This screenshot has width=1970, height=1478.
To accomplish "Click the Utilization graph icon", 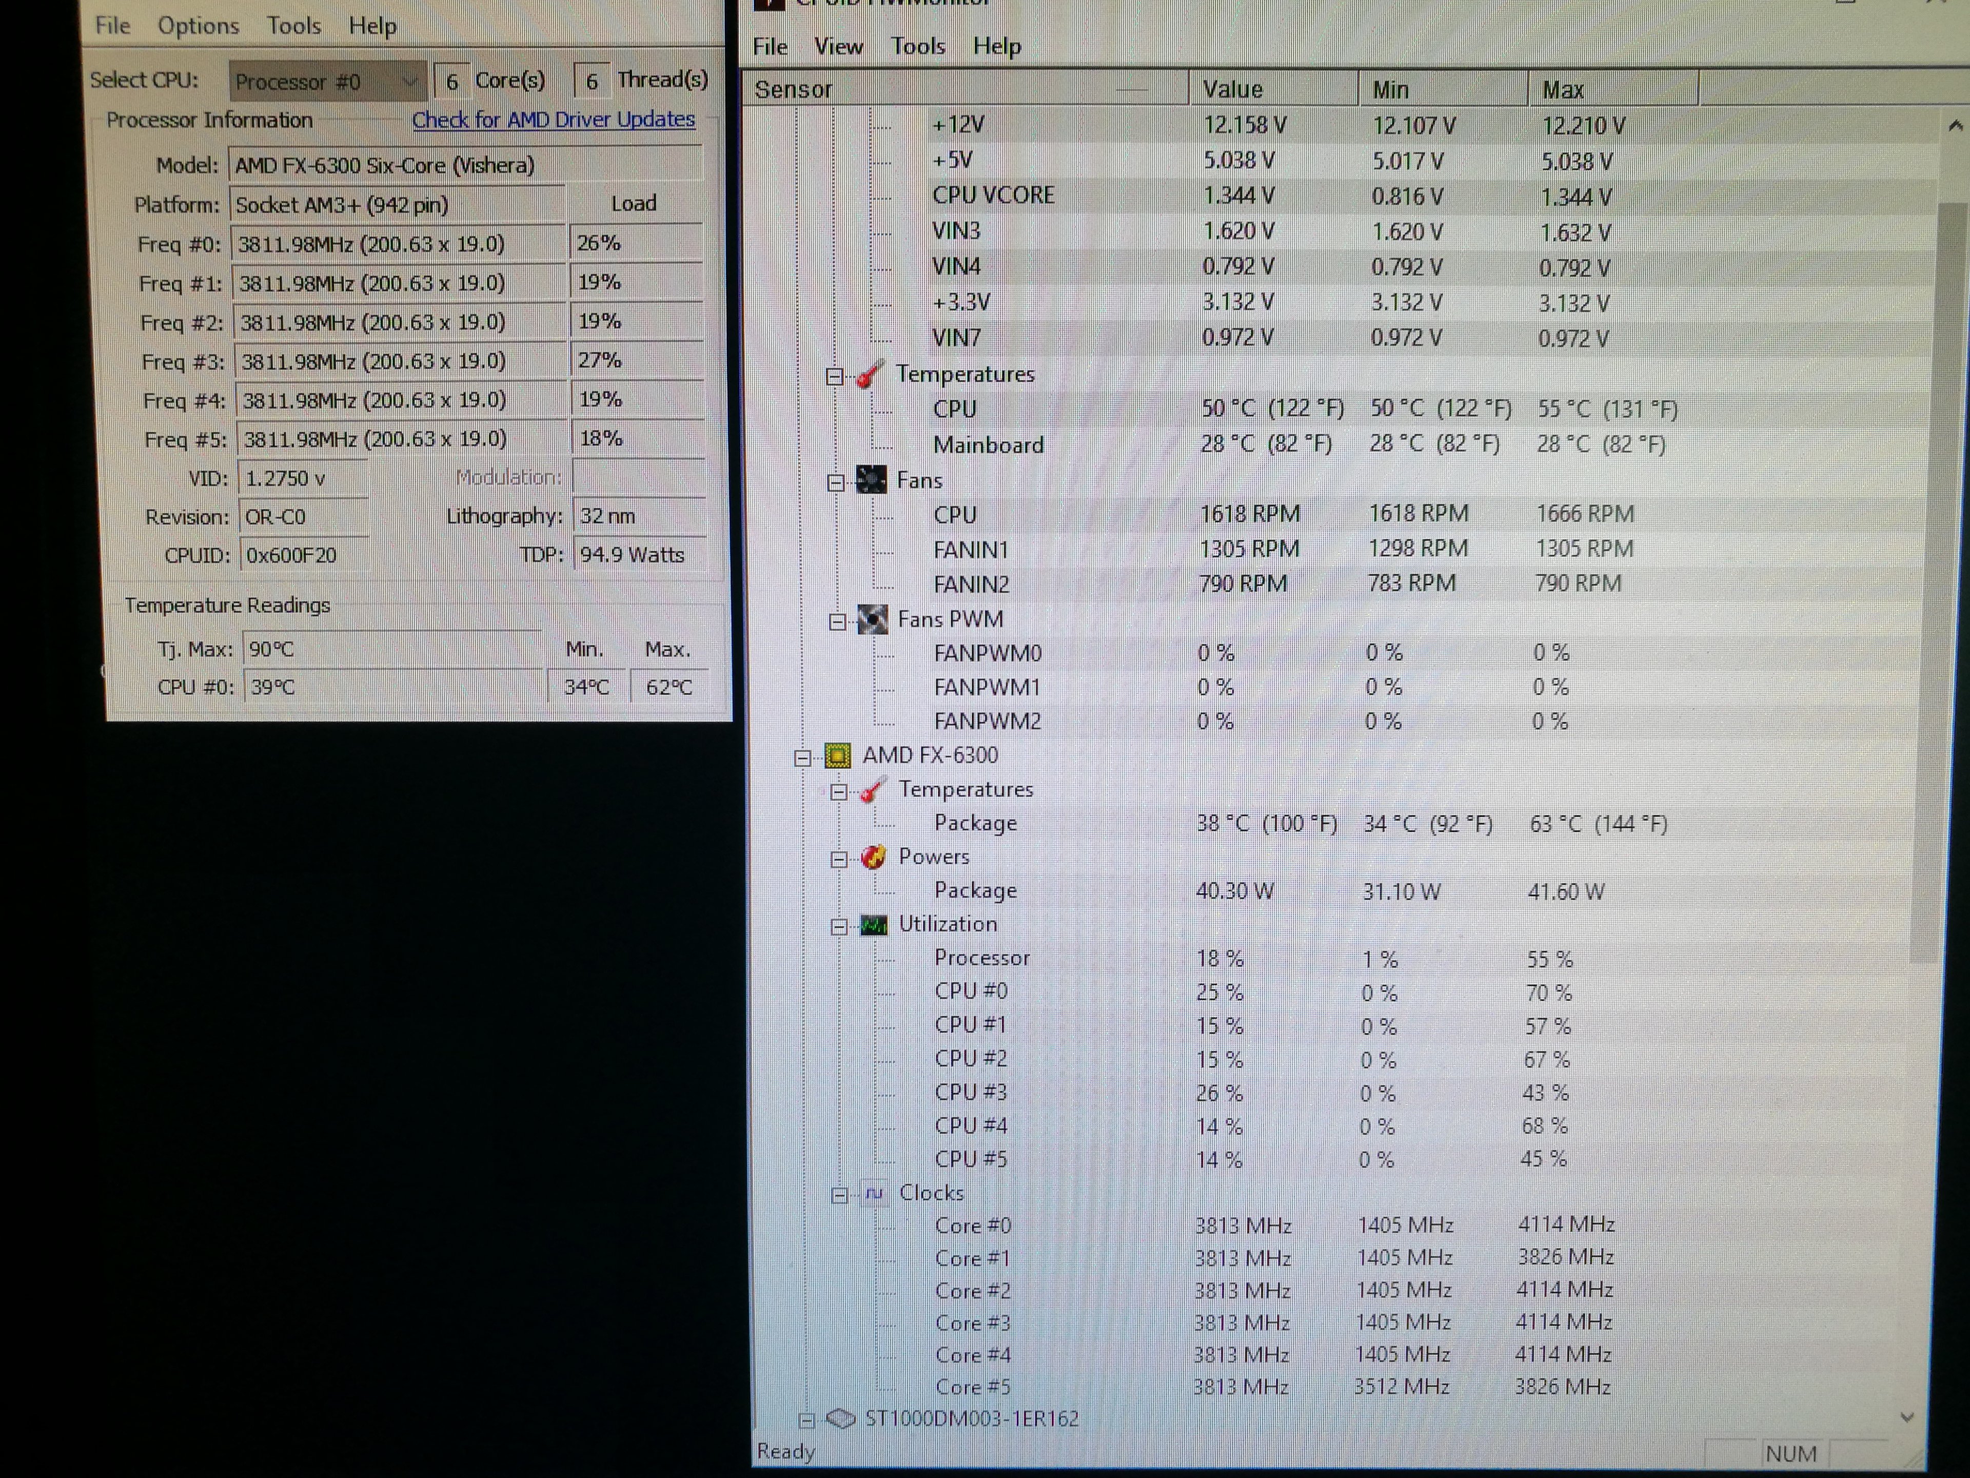I will [x=874, y=925].
